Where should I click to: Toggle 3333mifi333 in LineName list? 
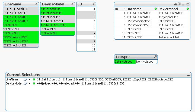(21, 33)
